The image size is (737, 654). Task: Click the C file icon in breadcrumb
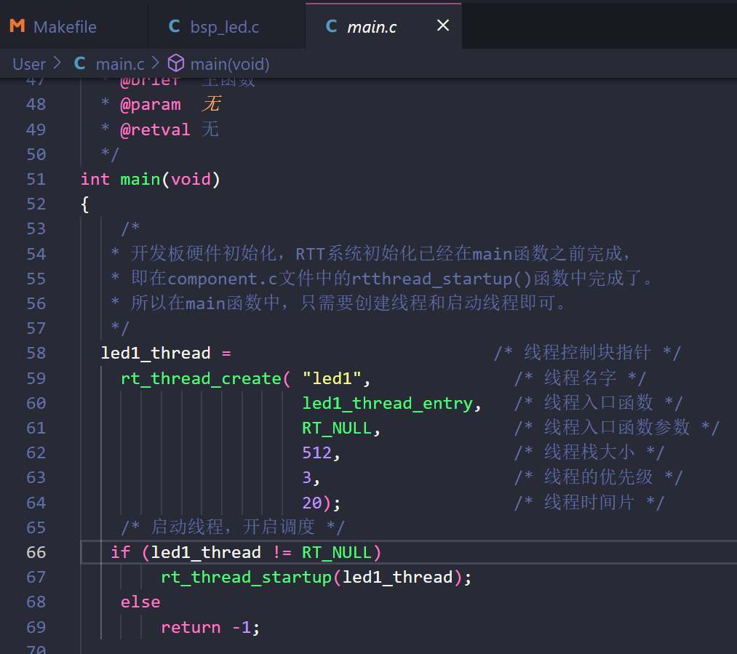80,64
